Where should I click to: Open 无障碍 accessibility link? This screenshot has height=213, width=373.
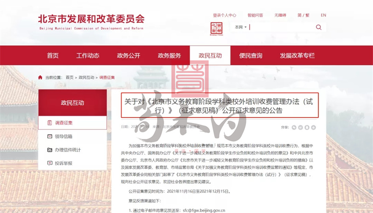tap(280, 15)
